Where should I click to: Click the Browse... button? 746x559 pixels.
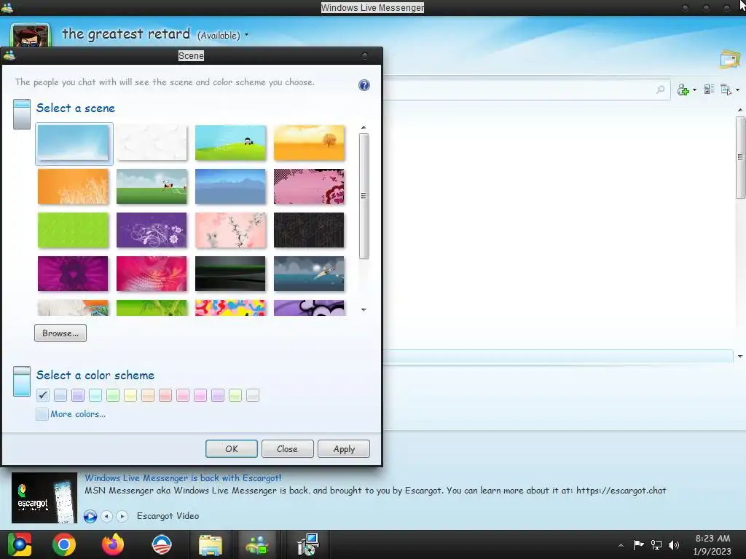tap(60, 333)
